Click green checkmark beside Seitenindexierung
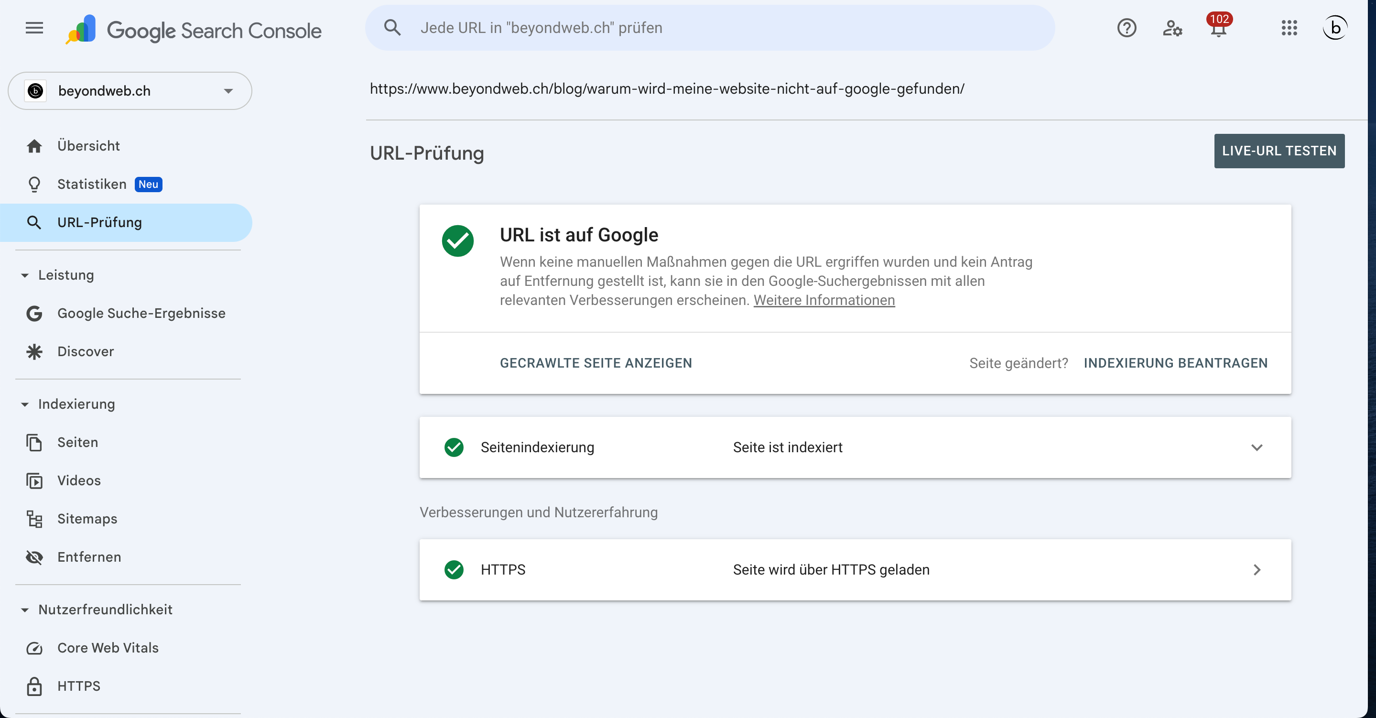The width and height of the screenshot is (1376, 718). click(454, 447)
